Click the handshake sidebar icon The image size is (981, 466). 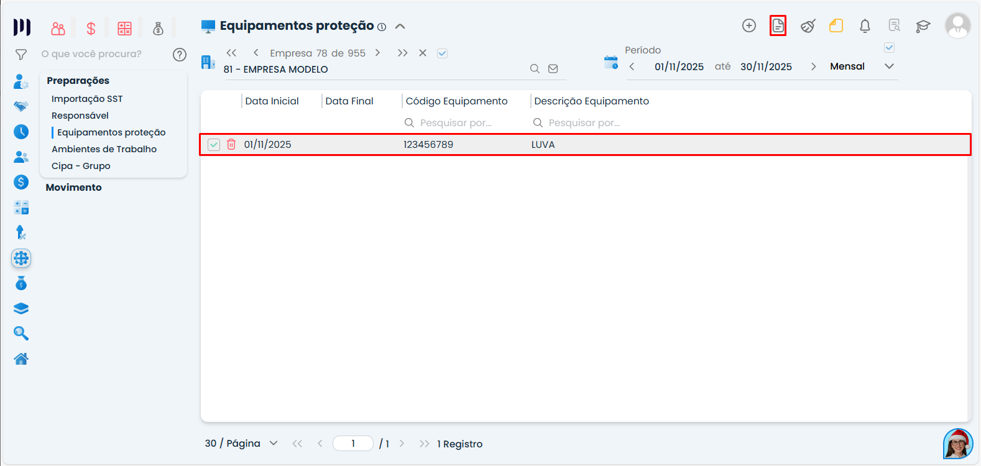[x=21, y=106]
